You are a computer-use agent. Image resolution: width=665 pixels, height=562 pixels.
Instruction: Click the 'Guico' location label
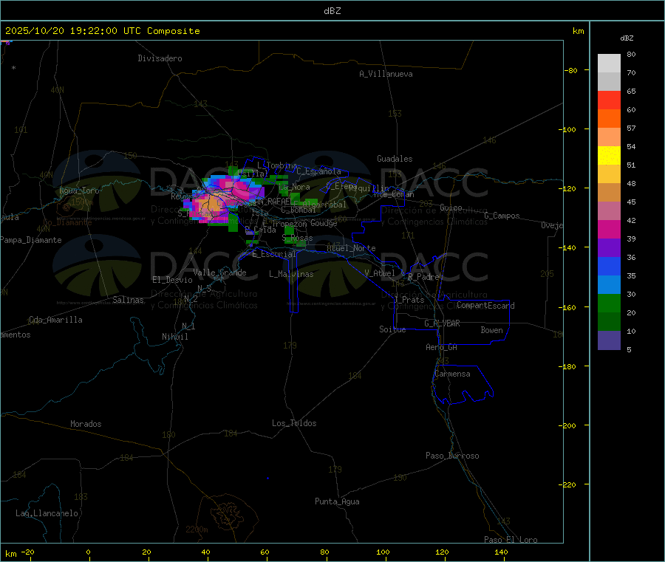click(x=451, y=208)
